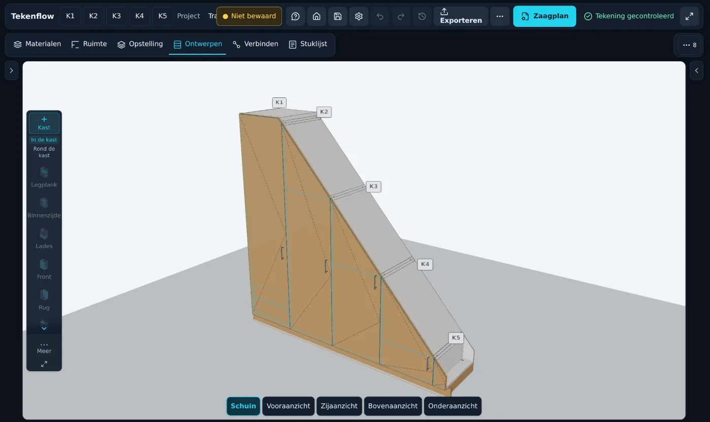Screen dimensions: 710x422
Task: Select the Schuin view
Action: pos(243,406)
